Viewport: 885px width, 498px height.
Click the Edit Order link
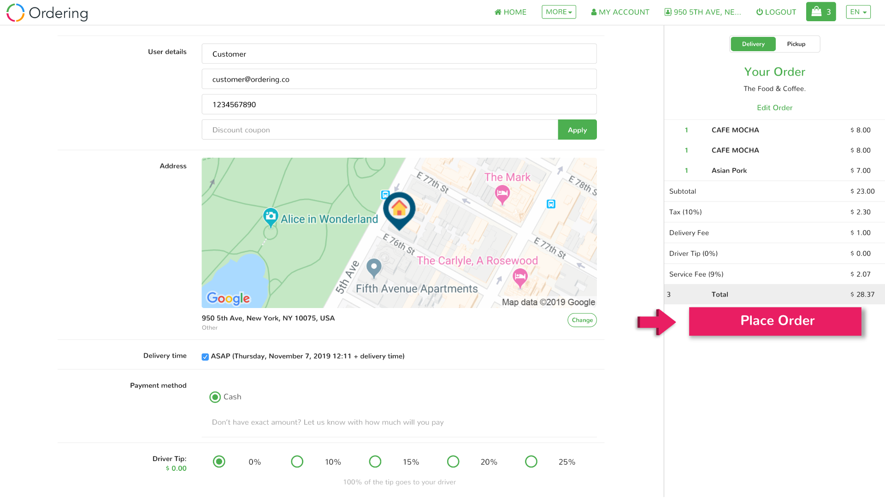click(x=774, y=107)
